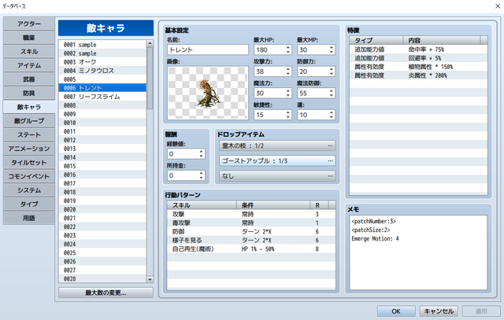This screenshot has width=504, height=320.
Task: Open drop item 霊木の枝 : 1/2
Action: click(x=277, y=145)
